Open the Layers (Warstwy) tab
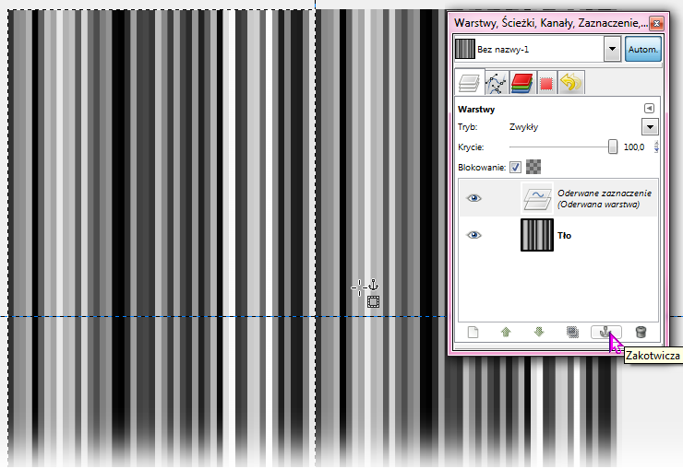683x469 pixels. pos(473,83)
